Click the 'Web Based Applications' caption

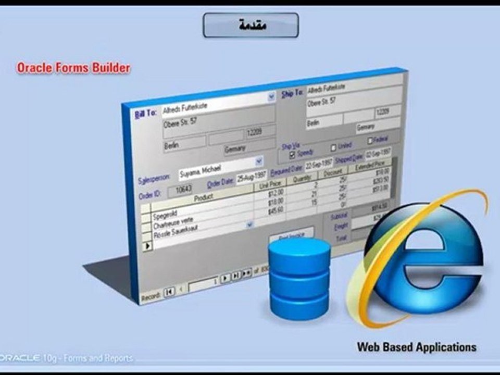(417, 347)
